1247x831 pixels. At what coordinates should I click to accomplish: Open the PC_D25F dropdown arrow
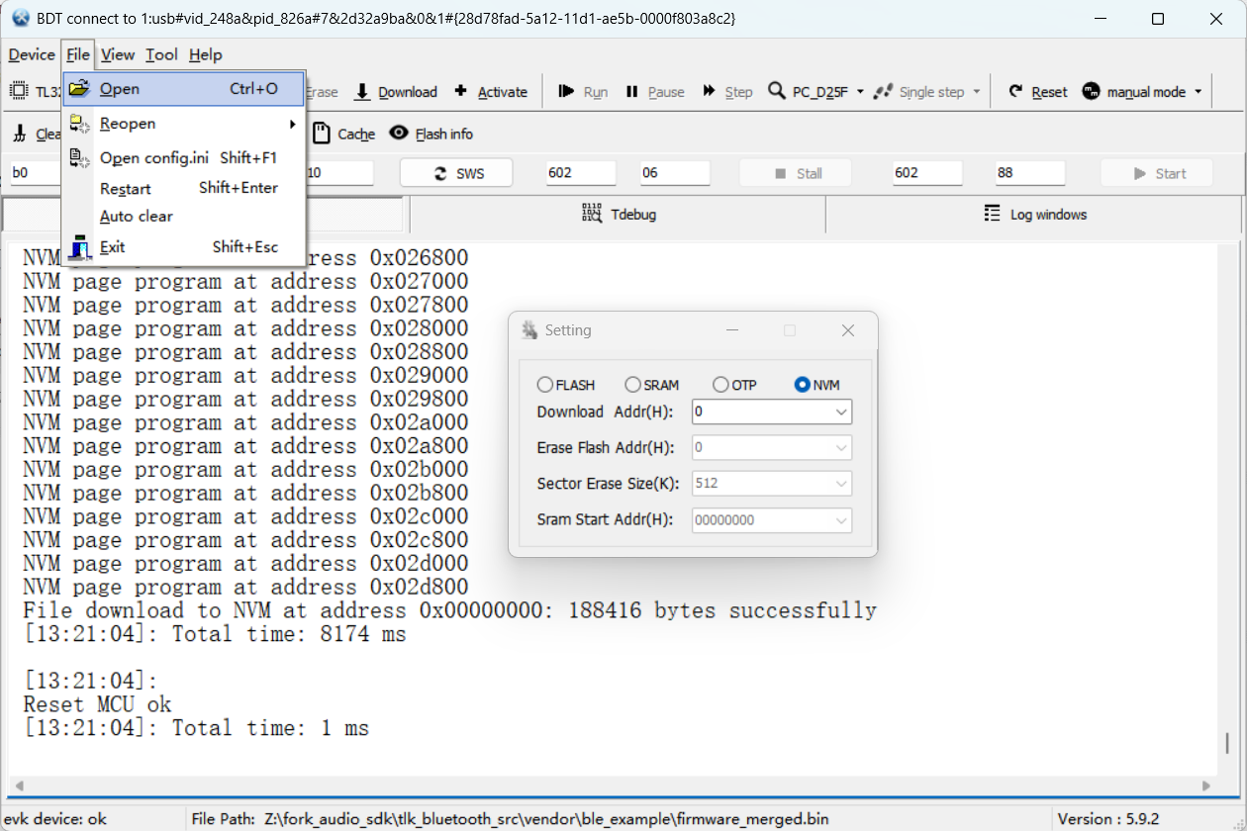(860, 92)
